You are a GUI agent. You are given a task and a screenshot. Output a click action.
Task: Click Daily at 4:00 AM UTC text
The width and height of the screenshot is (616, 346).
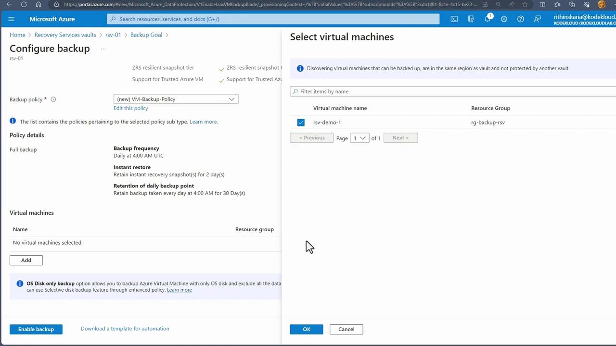coord(139,156)
